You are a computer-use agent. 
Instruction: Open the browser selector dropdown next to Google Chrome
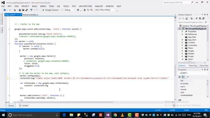pyautogui.click(x=59, y=10)
